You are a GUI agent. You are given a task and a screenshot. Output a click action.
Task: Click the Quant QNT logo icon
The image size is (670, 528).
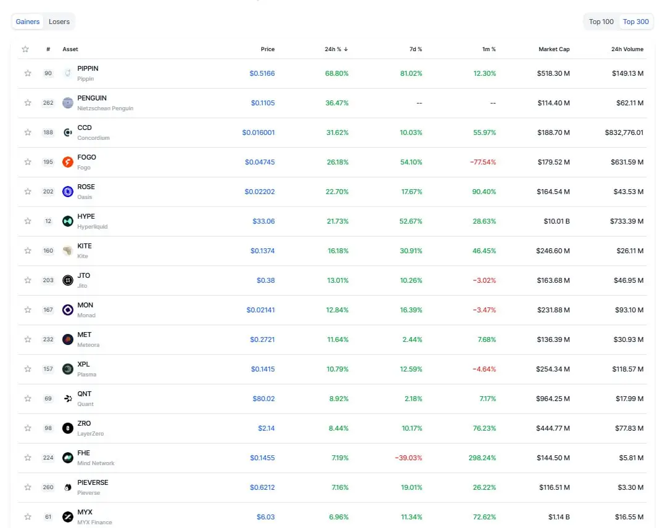[67, 399]
